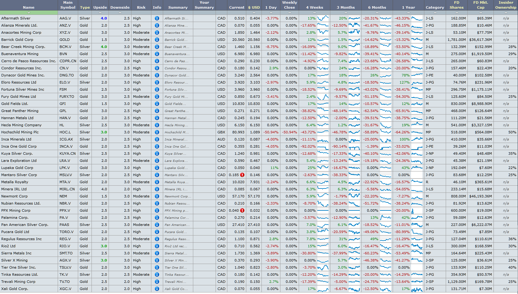
Task: Click red warning icon in PPX Mining row
Action: 242,210
